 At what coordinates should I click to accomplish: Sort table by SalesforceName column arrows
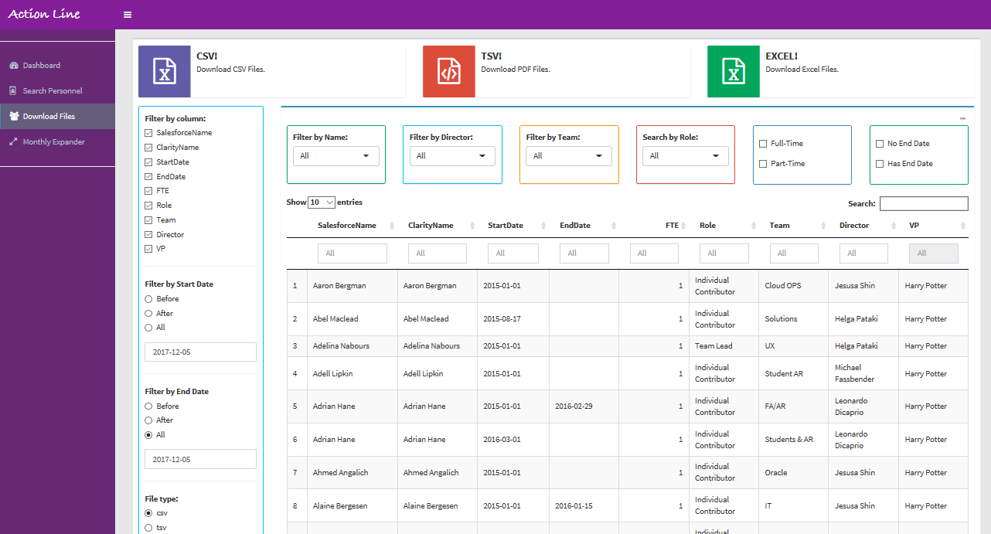point(391,226)
